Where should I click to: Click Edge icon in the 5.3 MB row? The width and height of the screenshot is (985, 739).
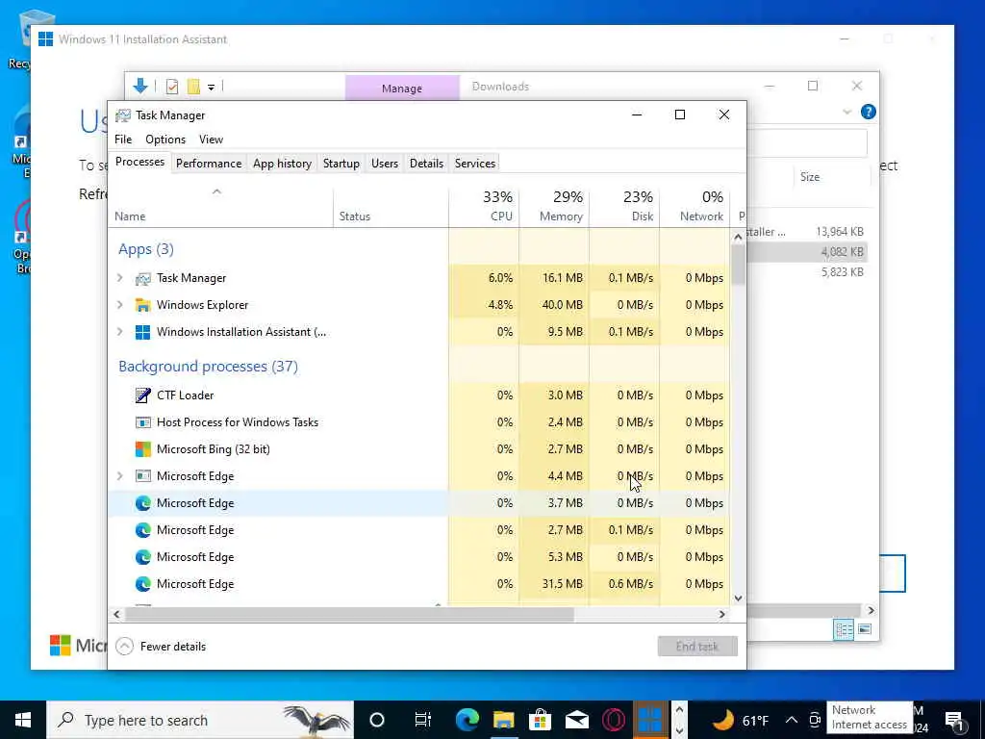(x=143, y=557)
